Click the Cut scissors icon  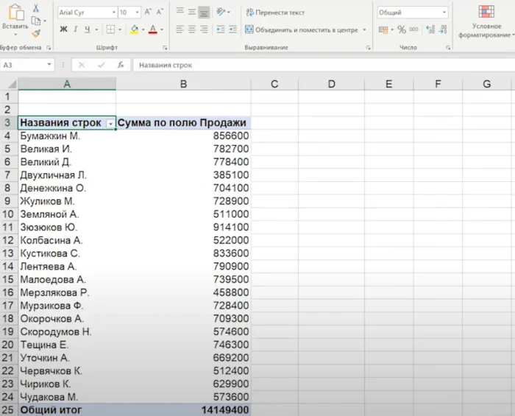point(35,7)
